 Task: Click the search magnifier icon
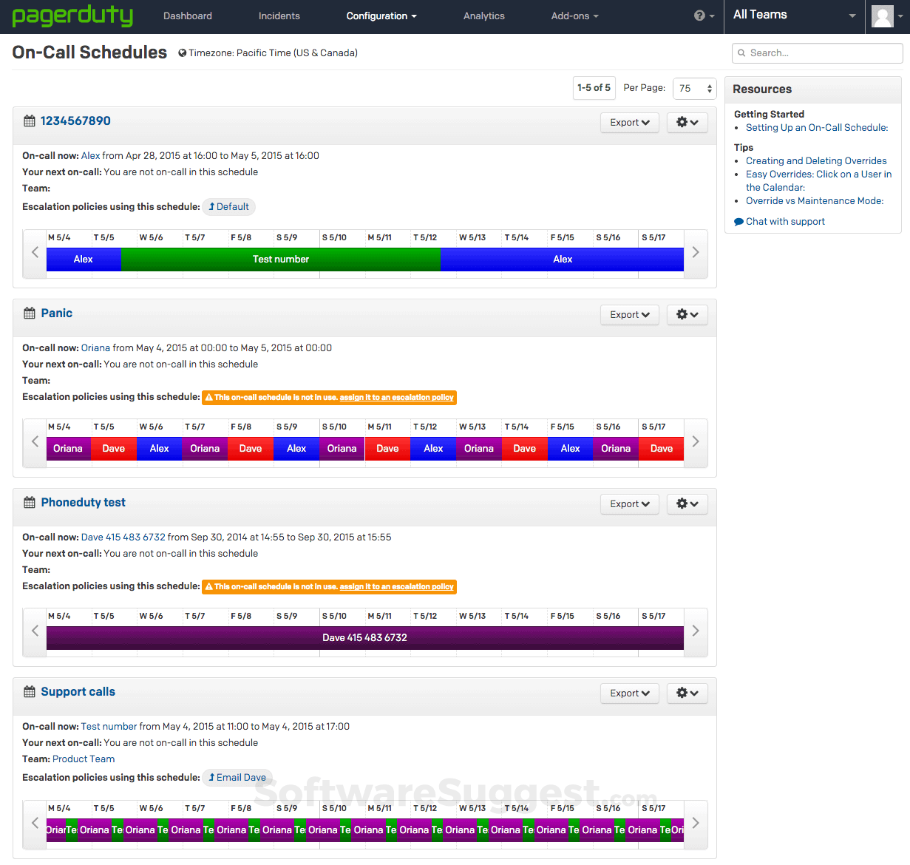(741, 53)
